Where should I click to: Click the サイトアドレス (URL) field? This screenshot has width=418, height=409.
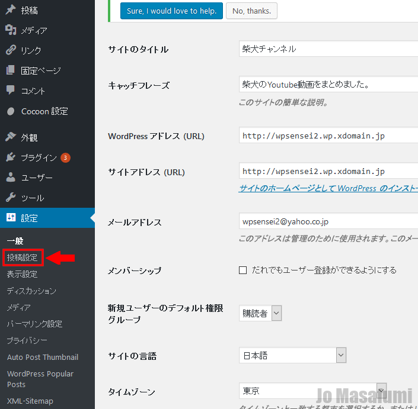click(328, 170)
